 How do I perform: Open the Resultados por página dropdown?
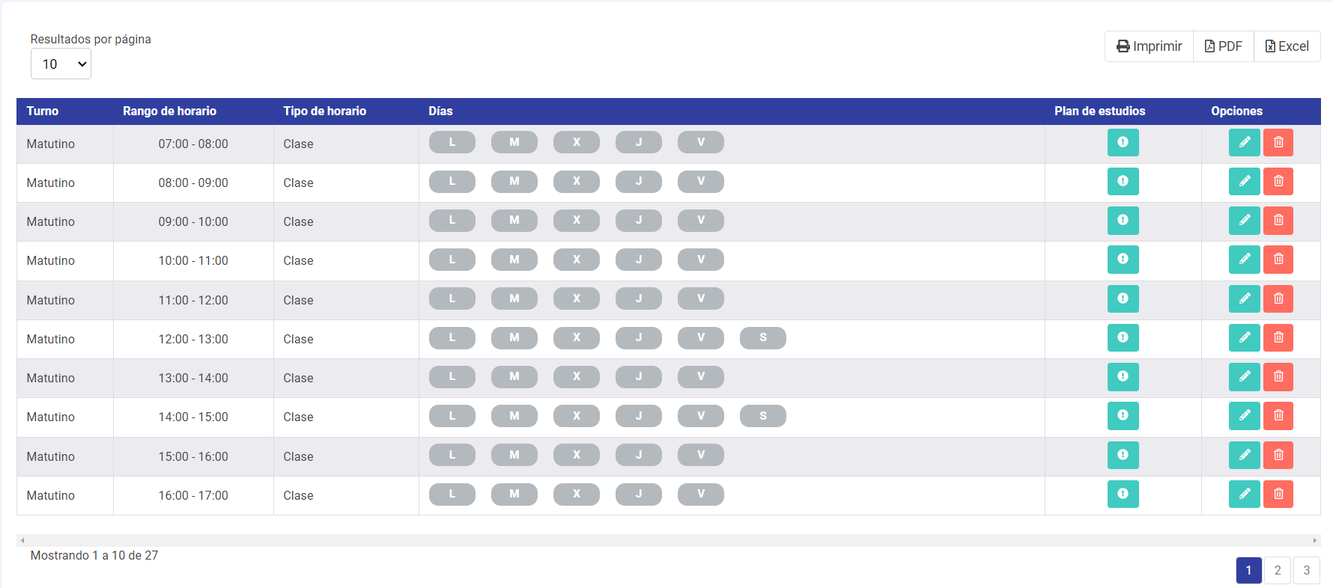61,64
